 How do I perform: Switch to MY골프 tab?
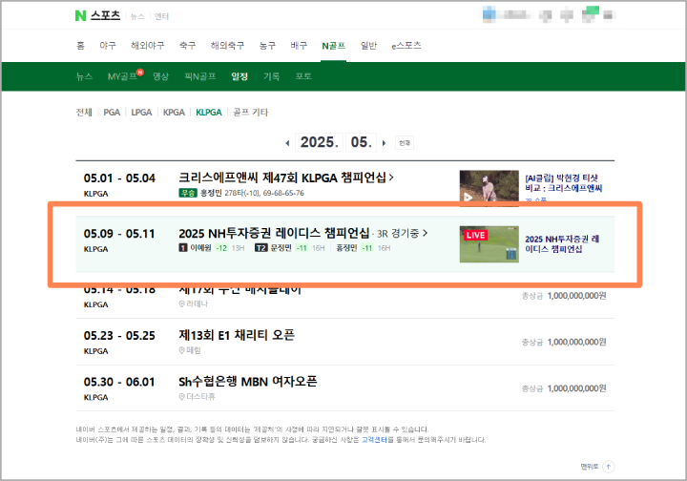click(x=125, y=75)
